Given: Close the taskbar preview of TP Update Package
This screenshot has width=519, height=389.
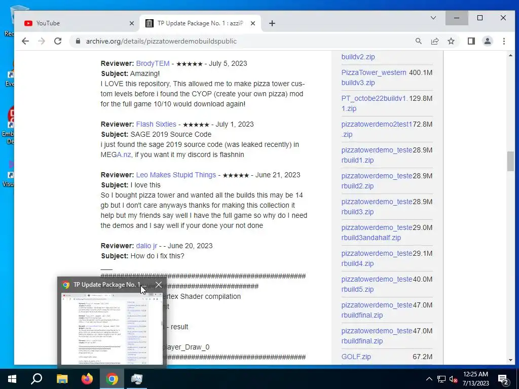Looking at the screenshot, I should point(159,285).
